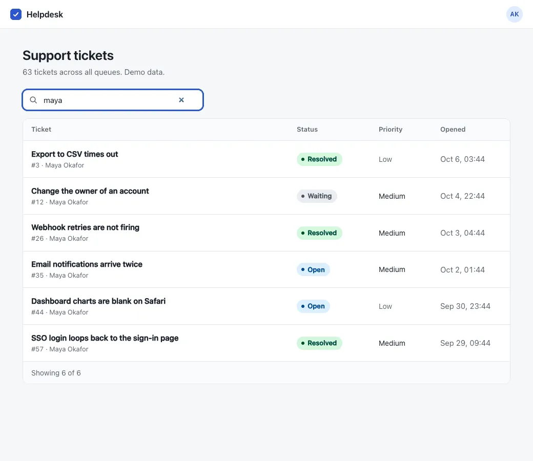
Task: Click the Low priority on Export to CSV row
Action: point(385,159)
